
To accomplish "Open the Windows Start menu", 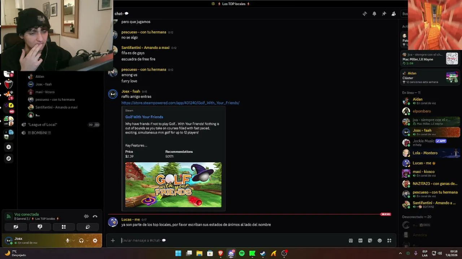I will pos(178,253).
